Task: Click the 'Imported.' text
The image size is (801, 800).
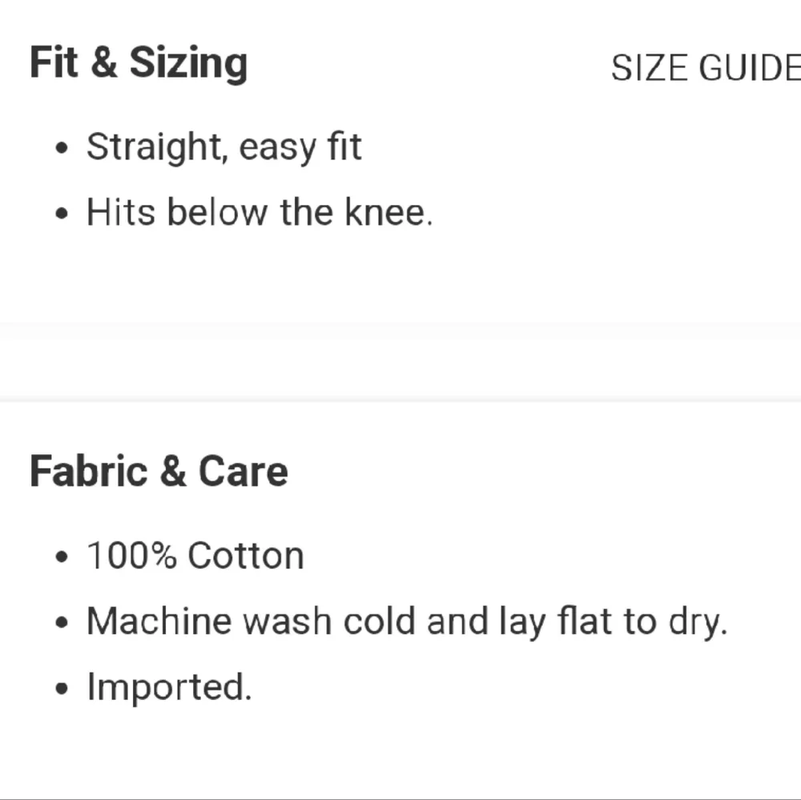Action: (169, 687)
